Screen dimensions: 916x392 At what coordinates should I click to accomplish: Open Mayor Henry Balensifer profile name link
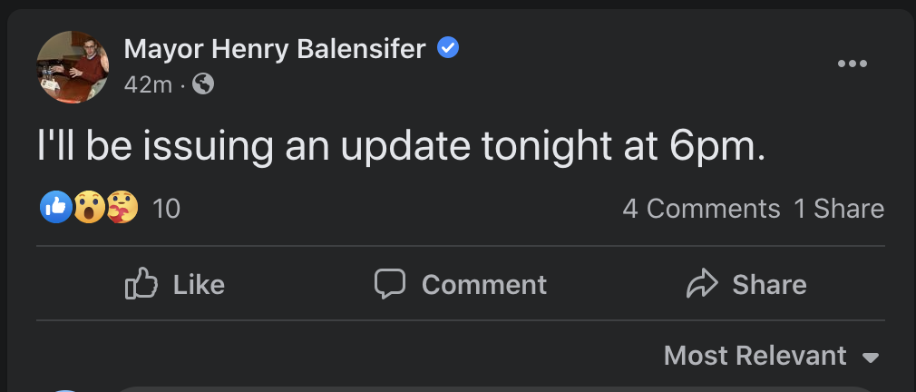274,49
